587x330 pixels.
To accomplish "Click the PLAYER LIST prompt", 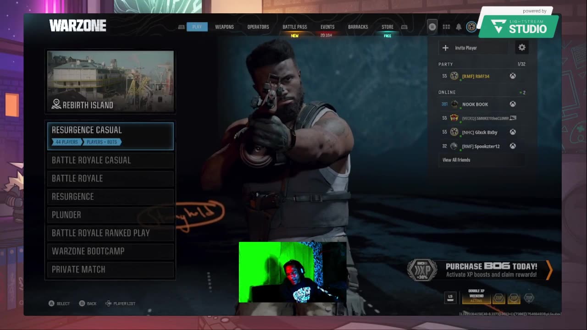I will [120, 303].
